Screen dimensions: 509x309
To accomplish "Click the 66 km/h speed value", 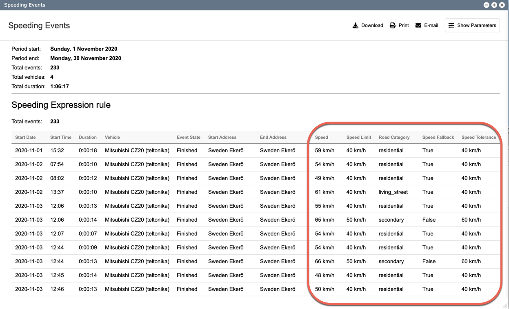I will point(325,262).
